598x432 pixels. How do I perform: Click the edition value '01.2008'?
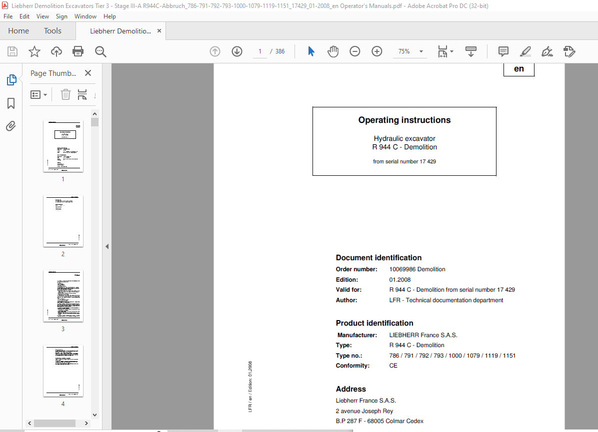point(399,280)
